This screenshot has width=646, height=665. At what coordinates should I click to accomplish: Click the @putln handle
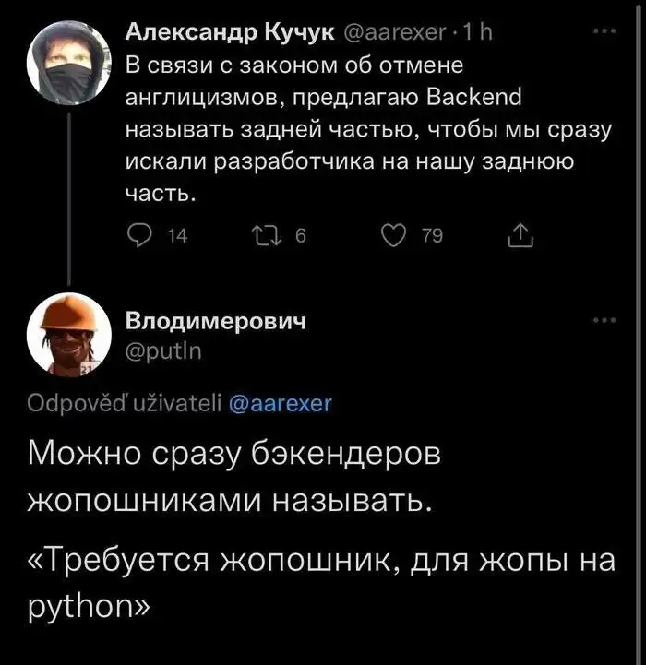[163, 350]
